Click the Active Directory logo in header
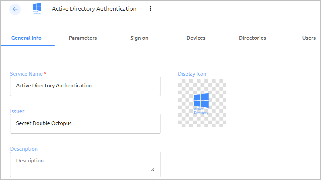This screenshot has height=180, width=321. (x=37, y=9)
